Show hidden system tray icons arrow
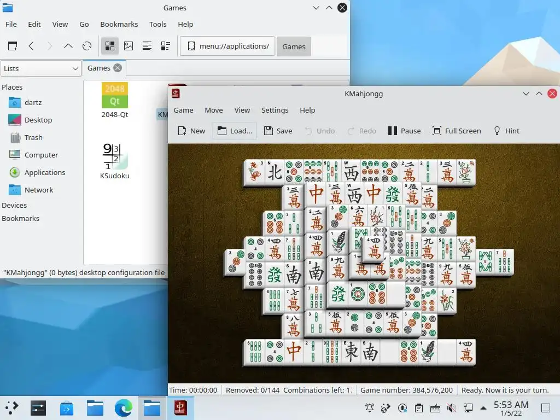 point(483,408)
